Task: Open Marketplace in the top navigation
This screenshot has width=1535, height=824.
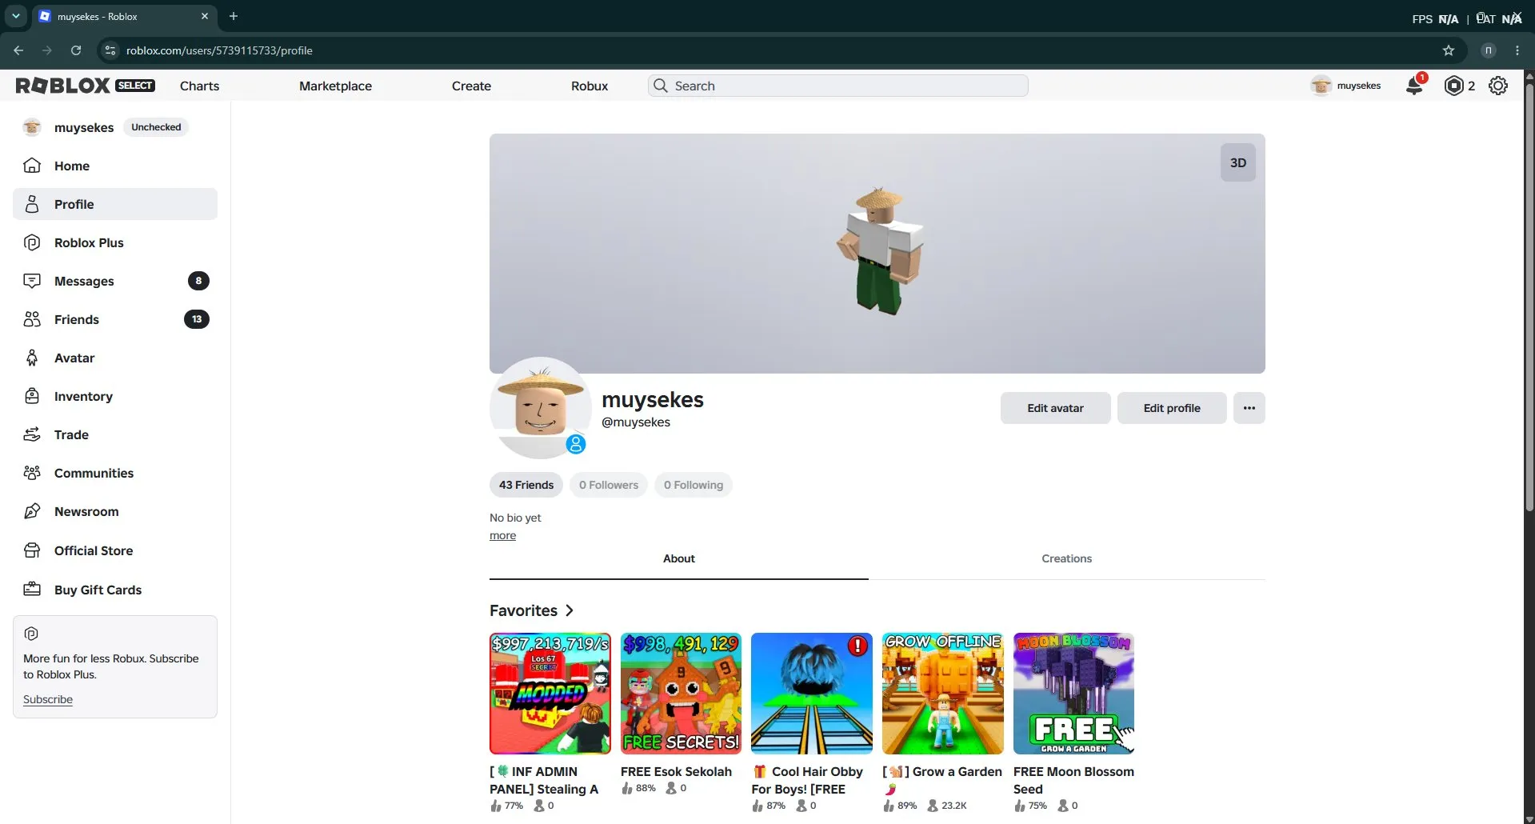Action: (x=335, y=86)
